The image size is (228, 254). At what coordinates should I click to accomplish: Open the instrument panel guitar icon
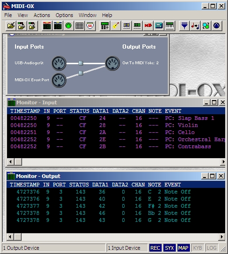116,25
